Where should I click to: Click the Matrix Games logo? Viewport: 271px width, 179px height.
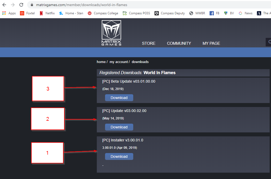(x=111, y=33)
